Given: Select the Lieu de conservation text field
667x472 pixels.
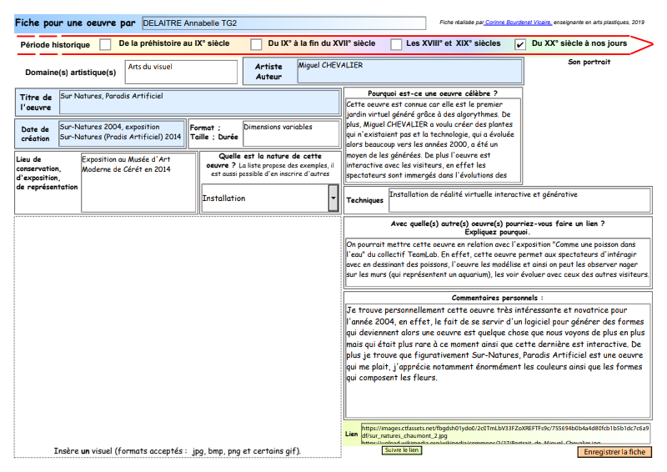Looking at the screenshot, I should pos(137,182).
